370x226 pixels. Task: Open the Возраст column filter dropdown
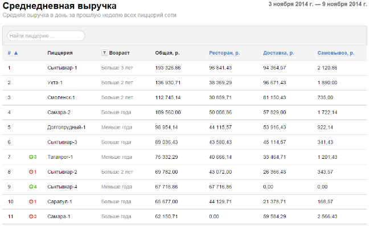104,53
